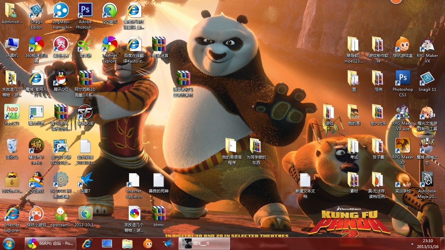Image resolution: width=445 pixels, height=250 pixels.
Task: Select the QQ旋风 desktop icon
Action: coord(110,14)
